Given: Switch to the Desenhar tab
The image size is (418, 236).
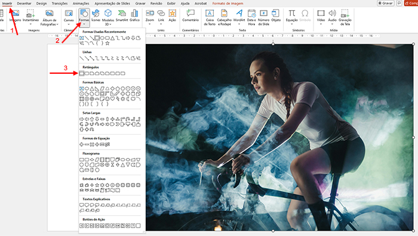Looking at the screenshot, I should pyautogui.click(x=24, y=4).
